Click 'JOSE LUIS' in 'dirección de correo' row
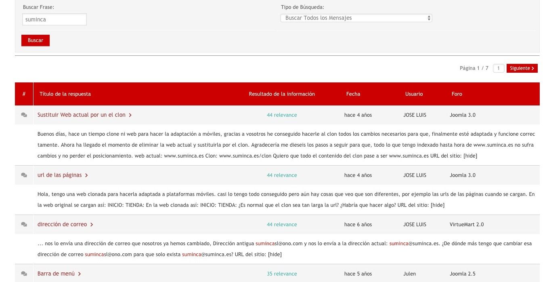 [x=415, y=225]
